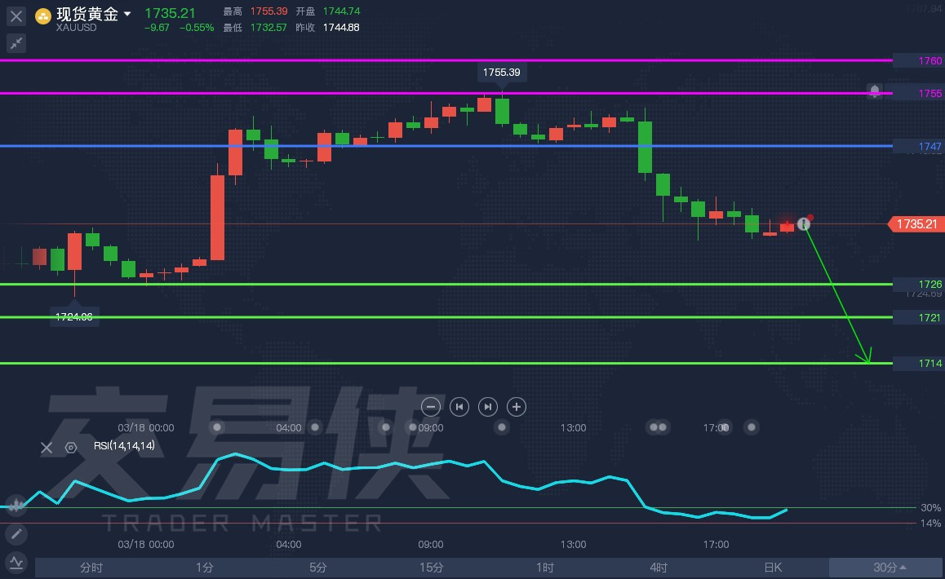The height and width of the screenshot is (579, 945).
Task: Click the XAUUSD ticker text
Action: 76,28
